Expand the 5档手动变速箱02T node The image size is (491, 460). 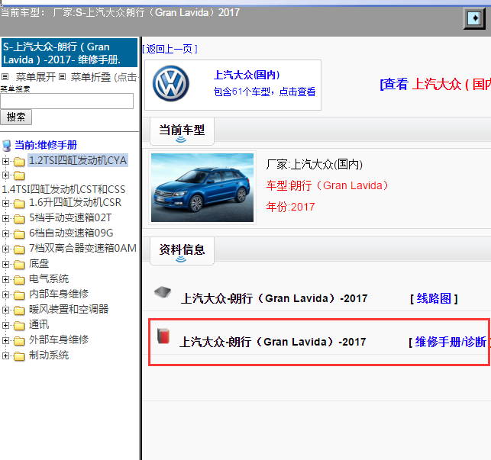click(5, 218)
